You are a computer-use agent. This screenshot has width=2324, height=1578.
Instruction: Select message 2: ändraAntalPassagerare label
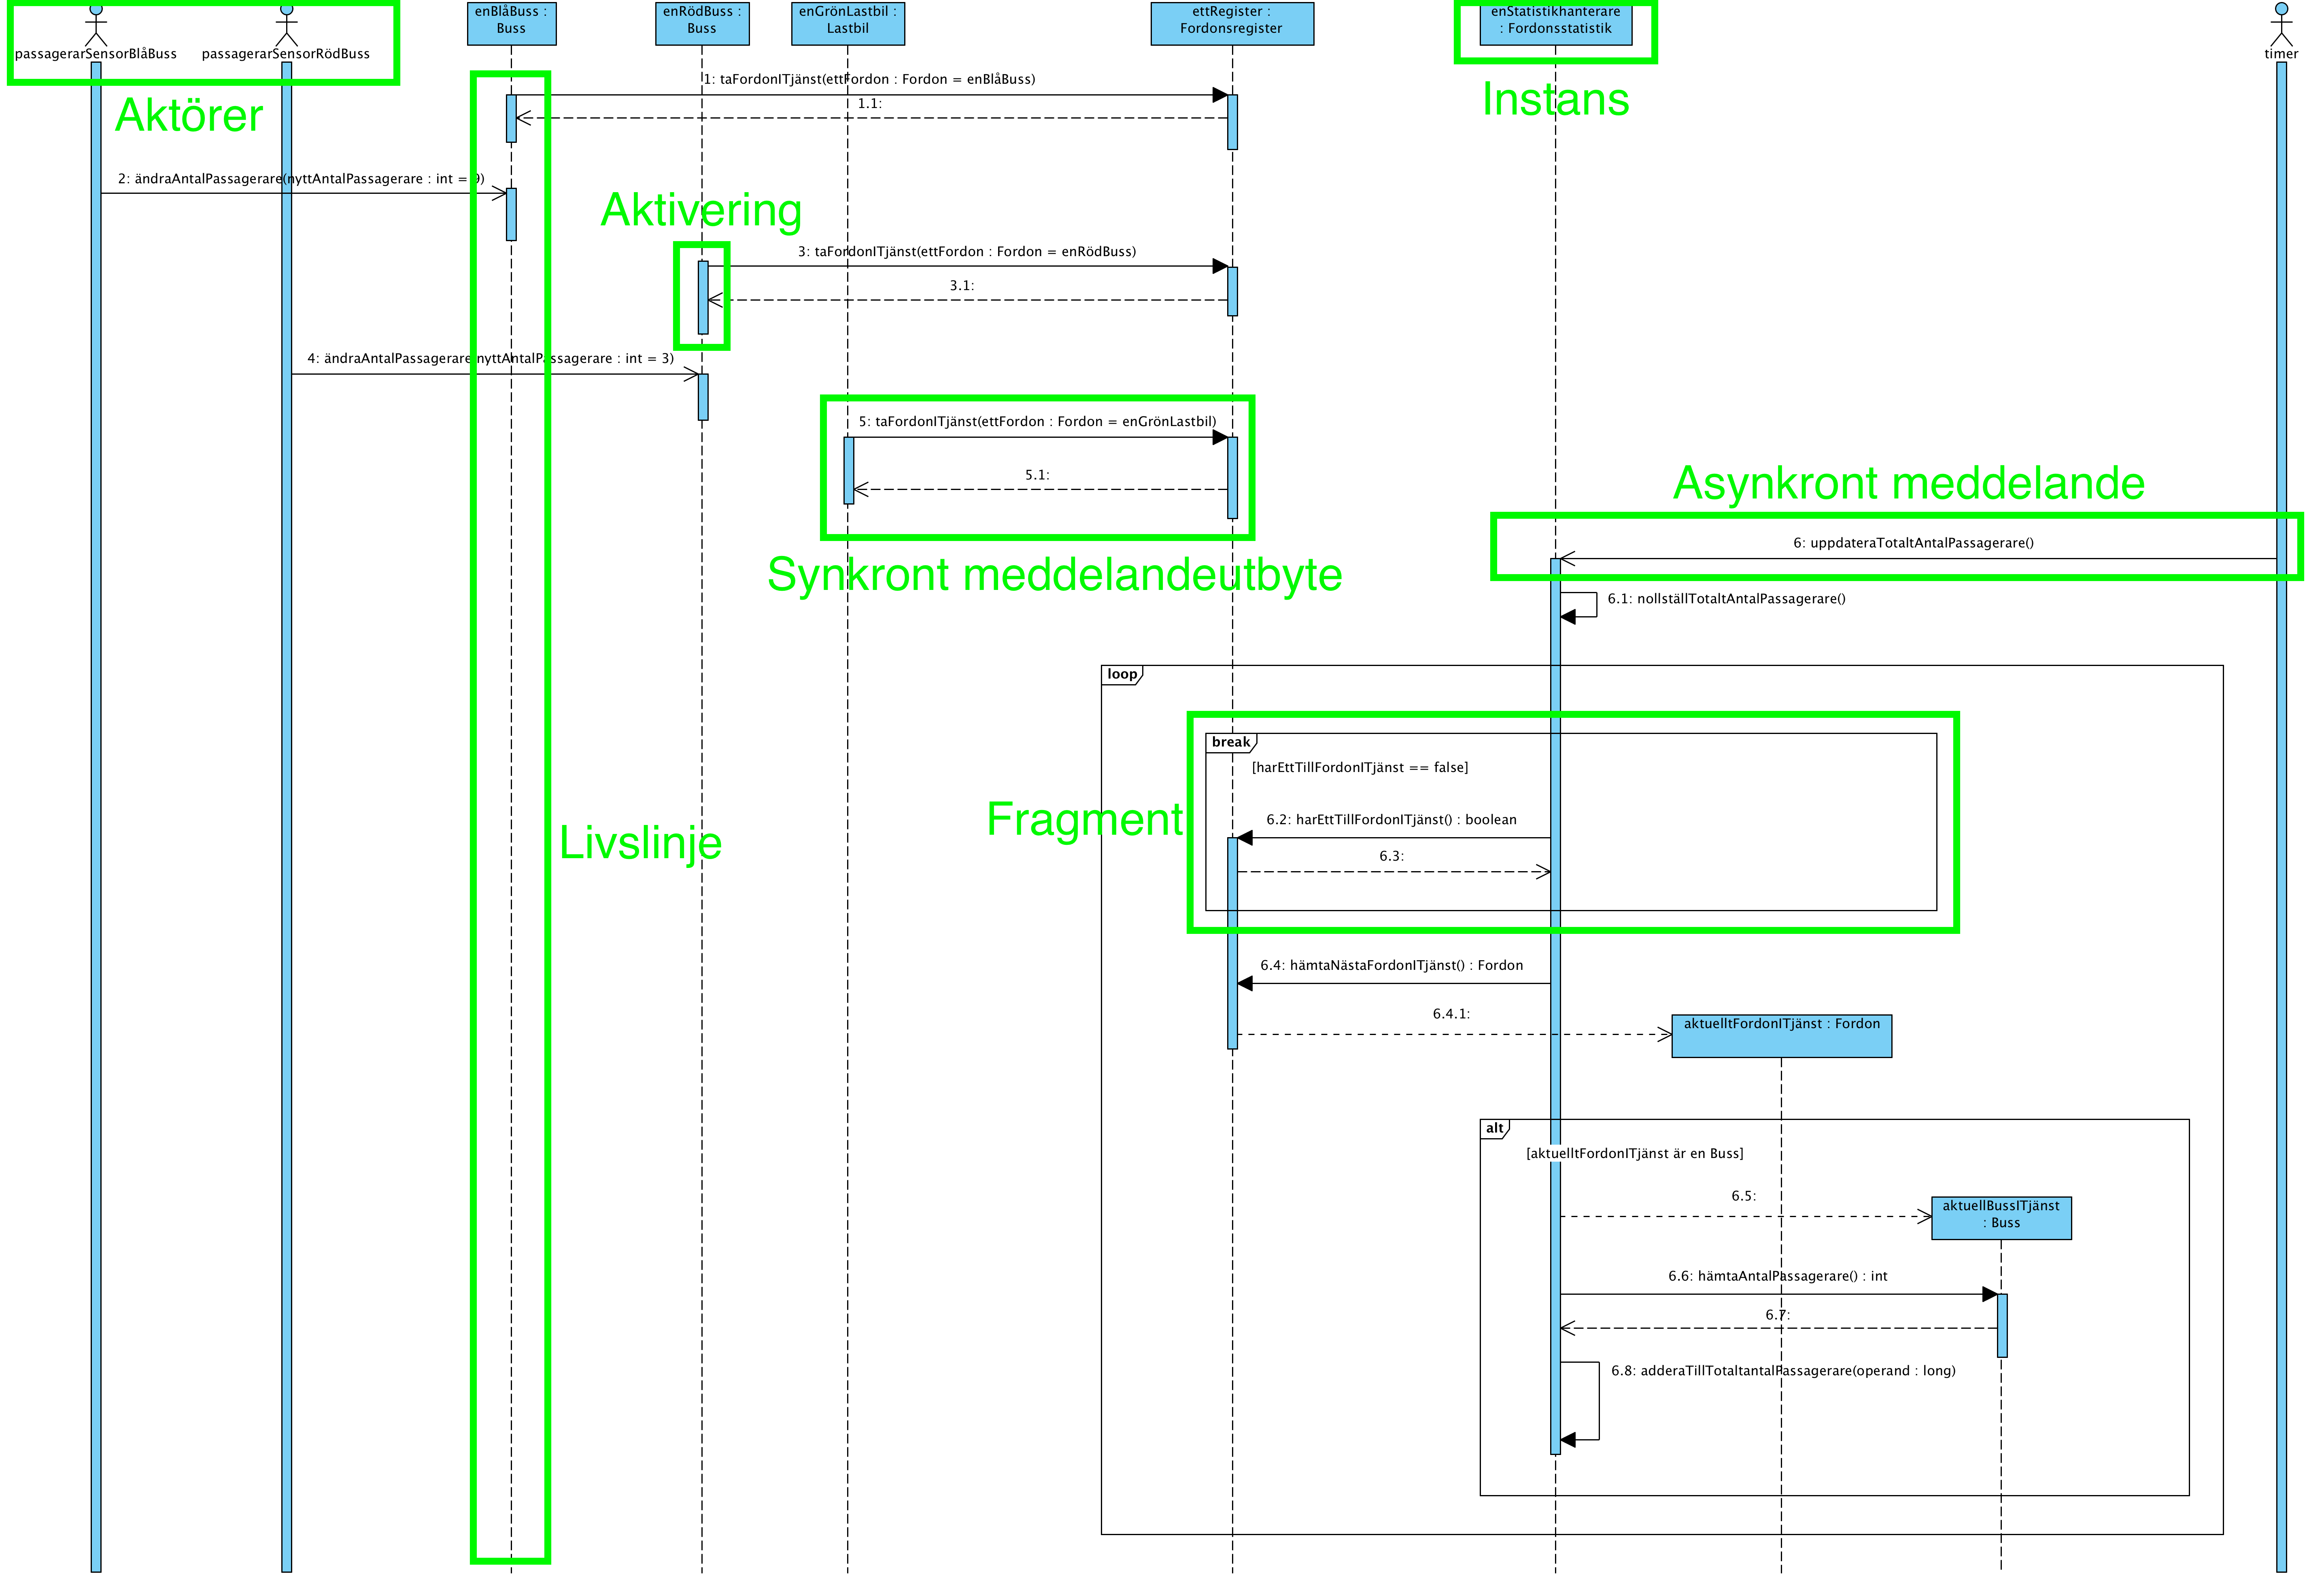301,179
